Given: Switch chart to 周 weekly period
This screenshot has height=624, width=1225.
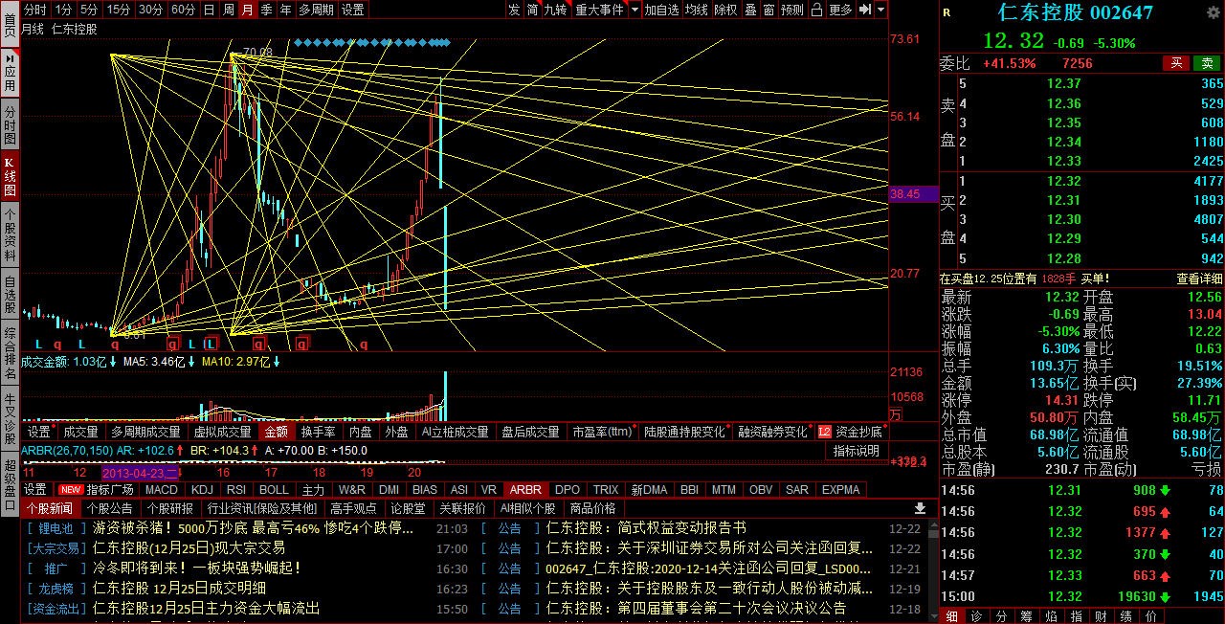Looking at the screenshot, I should (229, 10).
